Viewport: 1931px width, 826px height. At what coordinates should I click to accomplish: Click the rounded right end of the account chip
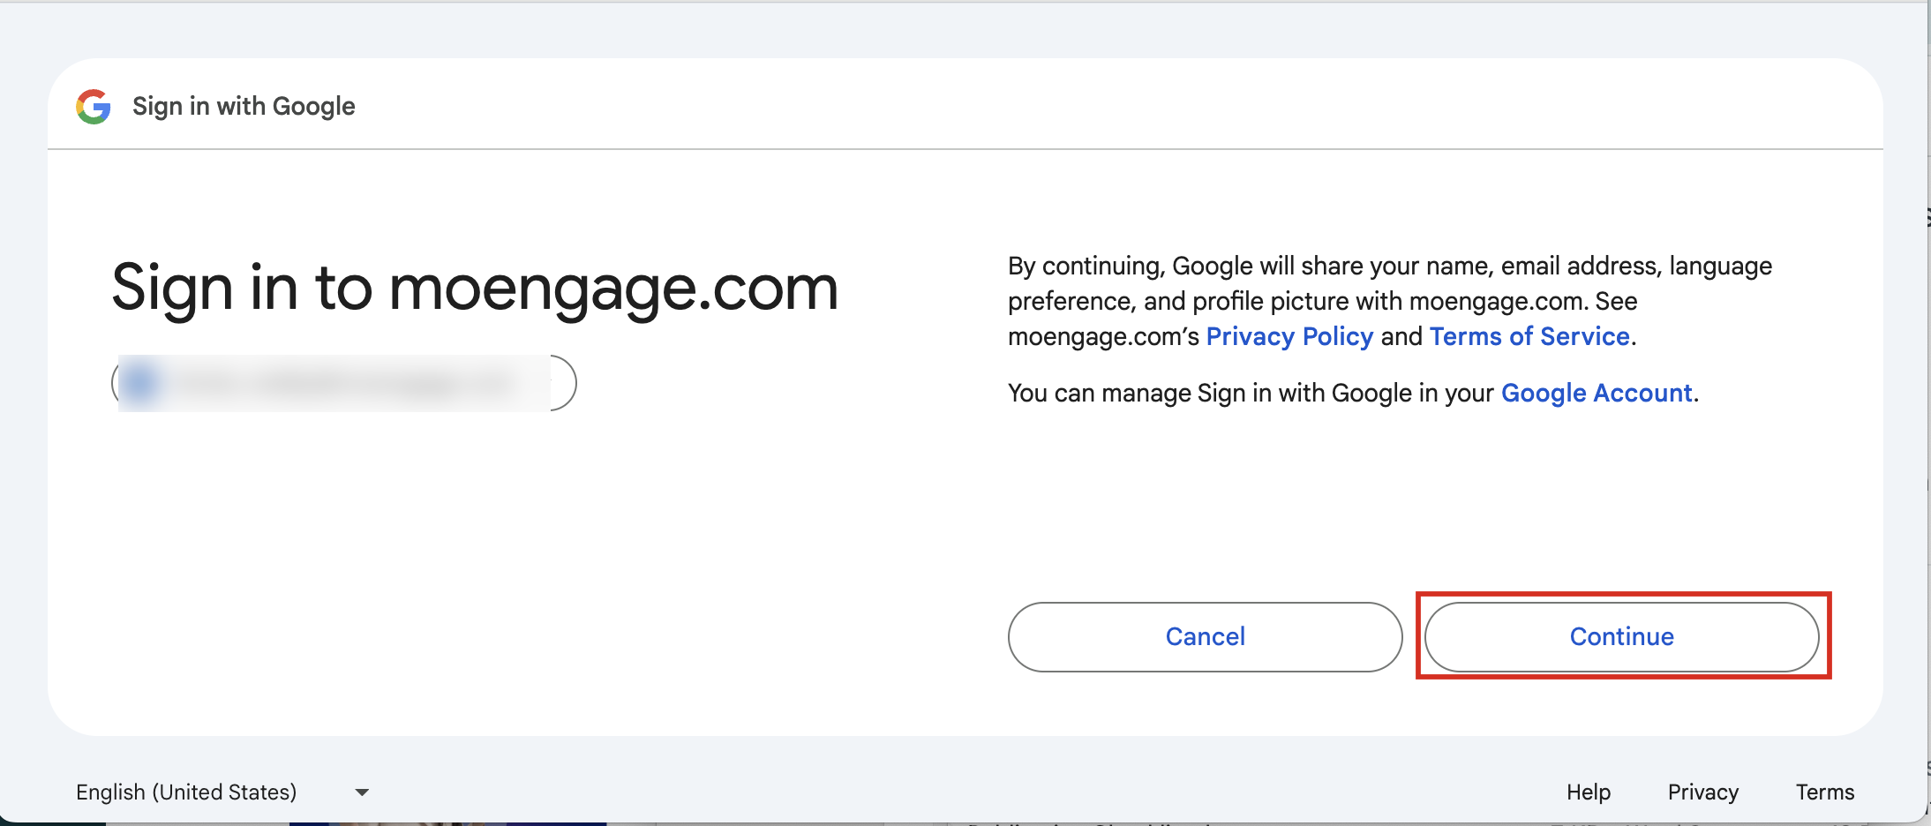point(564,383)
